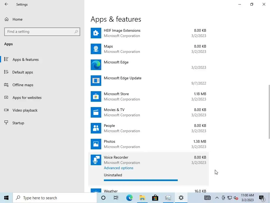Open Task View from the taskbar

(x=116, y=198)
